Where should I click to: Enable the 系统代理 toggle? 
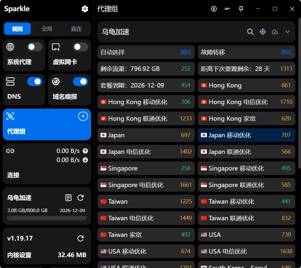point(34,47)
